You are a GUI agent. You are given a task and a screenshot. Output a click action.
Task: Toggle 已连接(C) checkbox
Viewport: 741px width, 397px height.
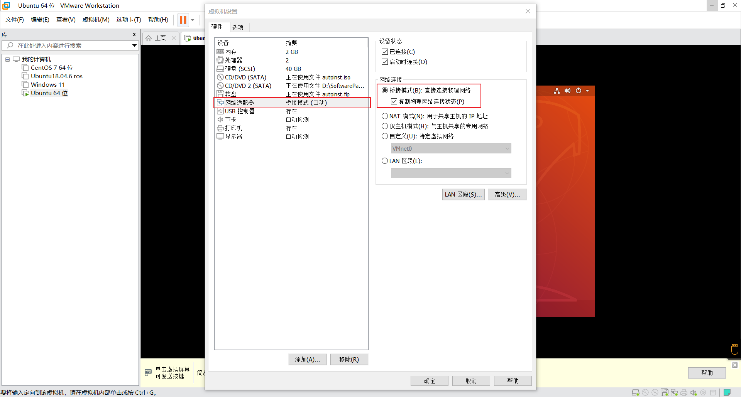[384, 52]
